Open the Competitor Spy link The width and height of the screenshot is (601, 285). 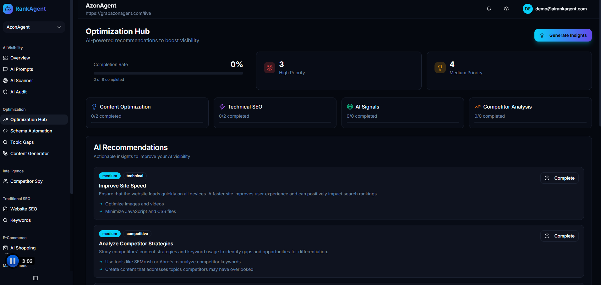26,181
